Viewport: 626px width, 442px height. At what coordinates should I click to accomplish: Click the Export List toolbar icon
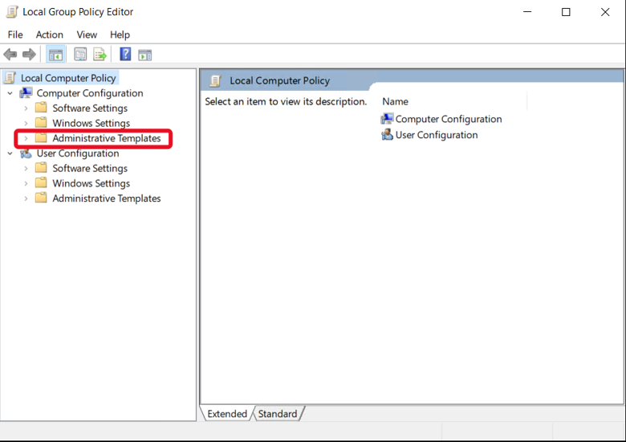click(100, 55)
